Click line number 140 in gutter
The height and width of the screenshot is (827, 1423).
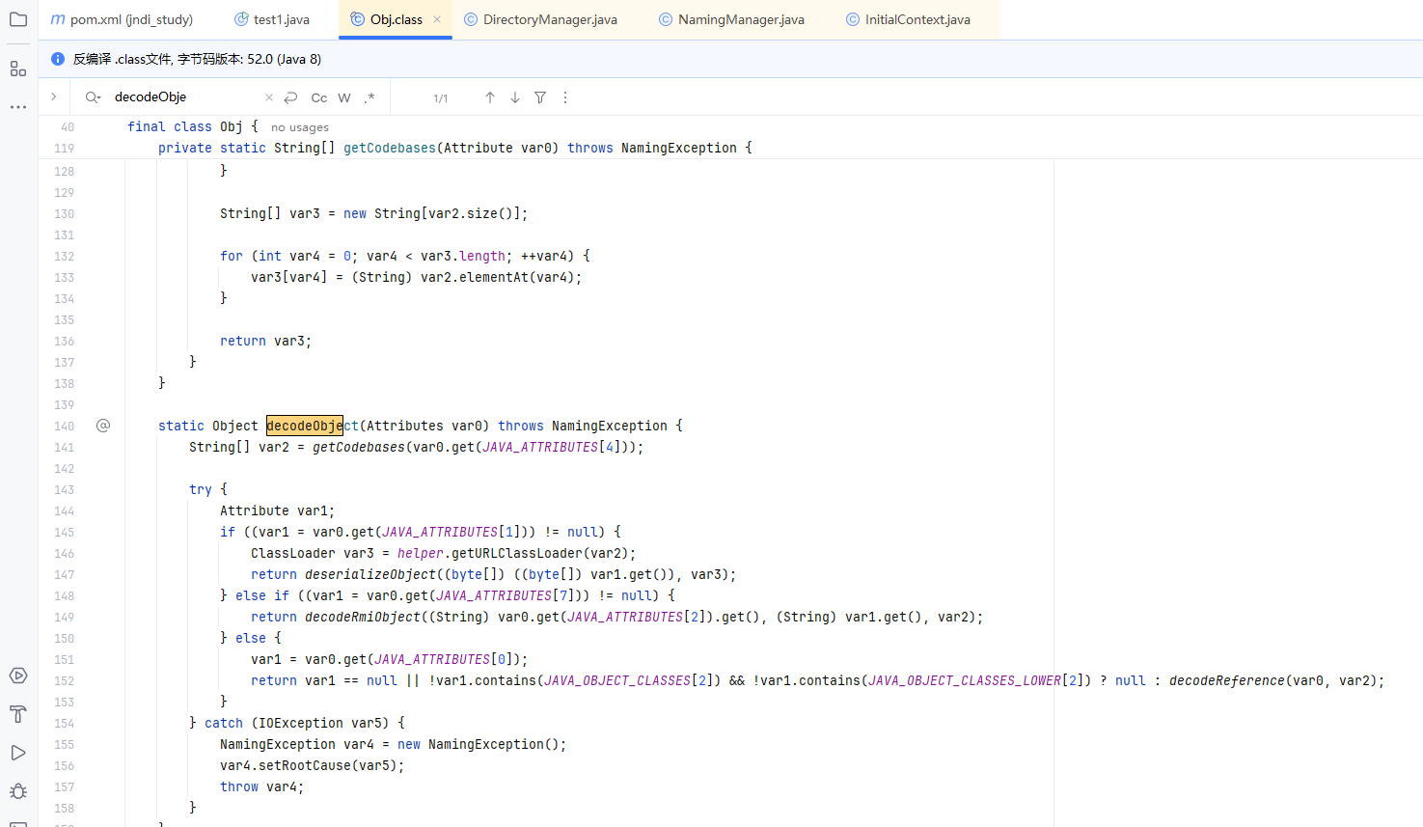click(x=64, y=426)
